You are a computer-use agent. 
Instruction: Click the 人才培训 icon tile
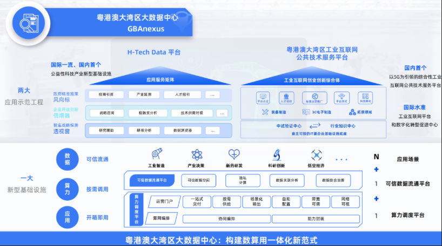(x=286, y=98)
